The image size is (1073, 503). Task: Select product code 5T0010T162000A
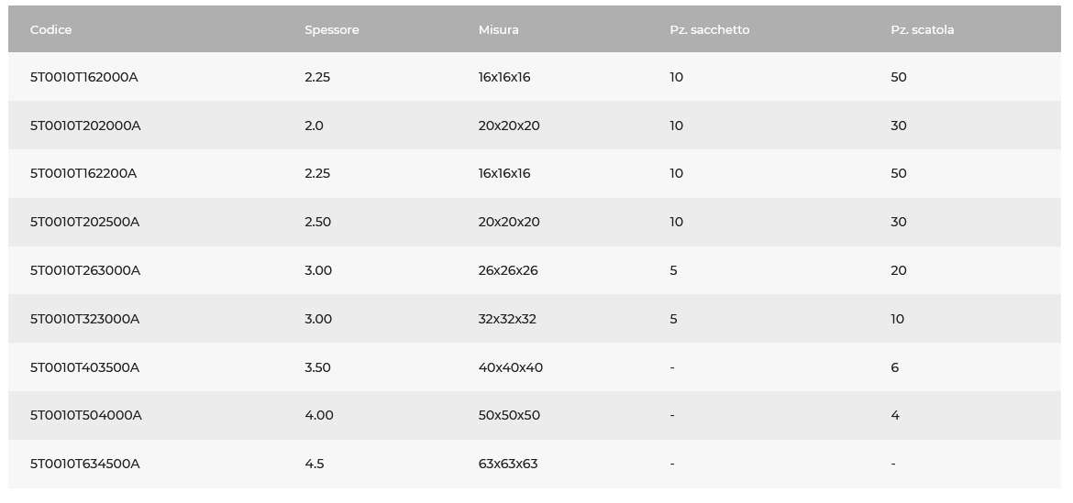84,77
